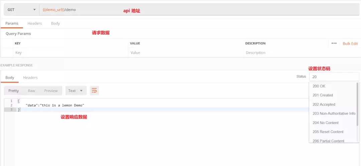The image size is (361, 166).
Task: Choose 202 Accepted status
Action: pos(333,104)
